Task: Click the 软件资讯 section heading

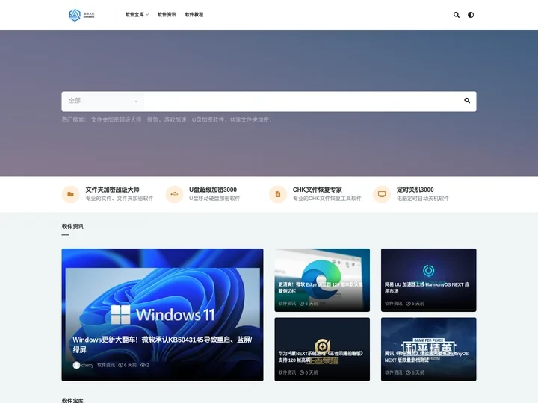Action: [72, 227]
